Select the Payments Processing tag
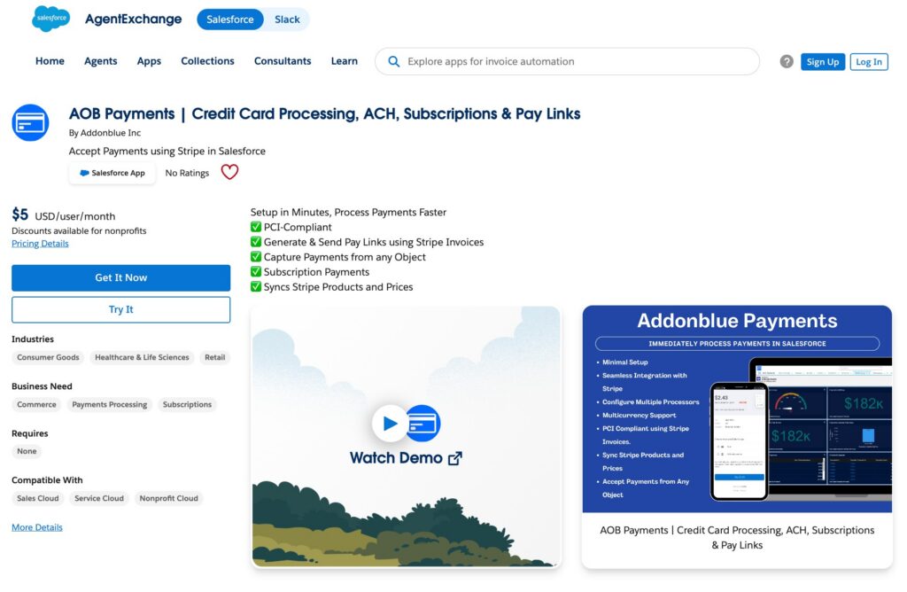The width and height of the screenshot is (907, 592). (x=109, y=404)
